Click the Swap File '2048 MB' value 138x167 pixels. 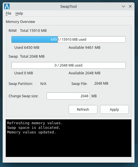click(101, 83)
